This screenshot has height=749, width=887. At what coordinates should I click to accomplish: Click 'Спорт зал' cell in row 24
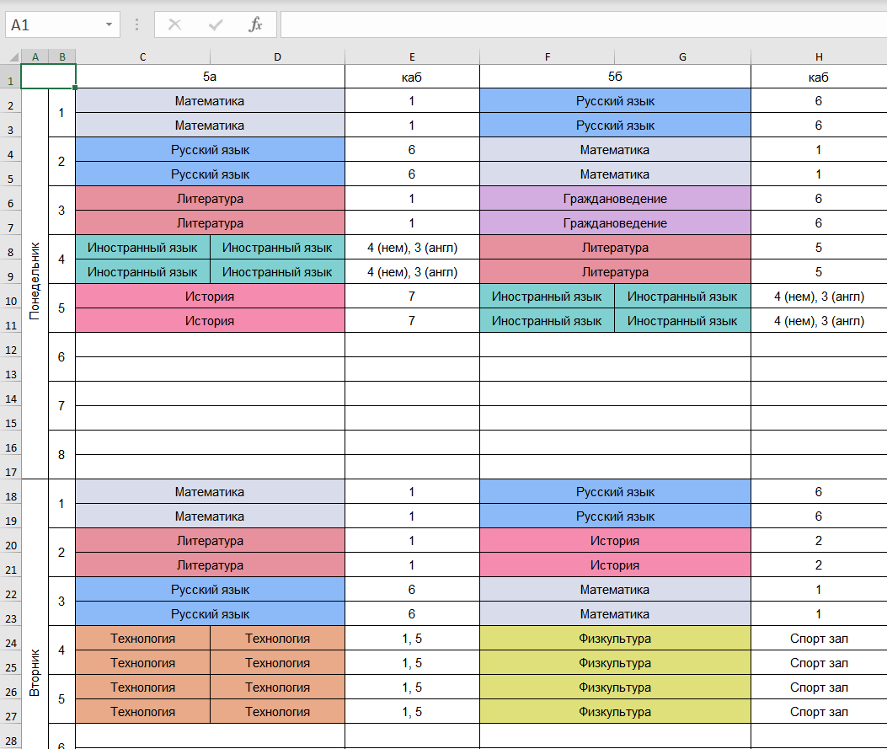pos(819,638)
